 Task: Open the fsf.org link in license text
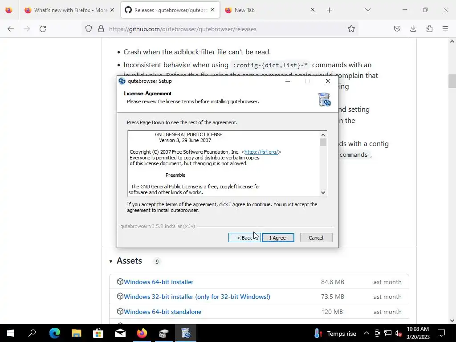pos(261,152)
